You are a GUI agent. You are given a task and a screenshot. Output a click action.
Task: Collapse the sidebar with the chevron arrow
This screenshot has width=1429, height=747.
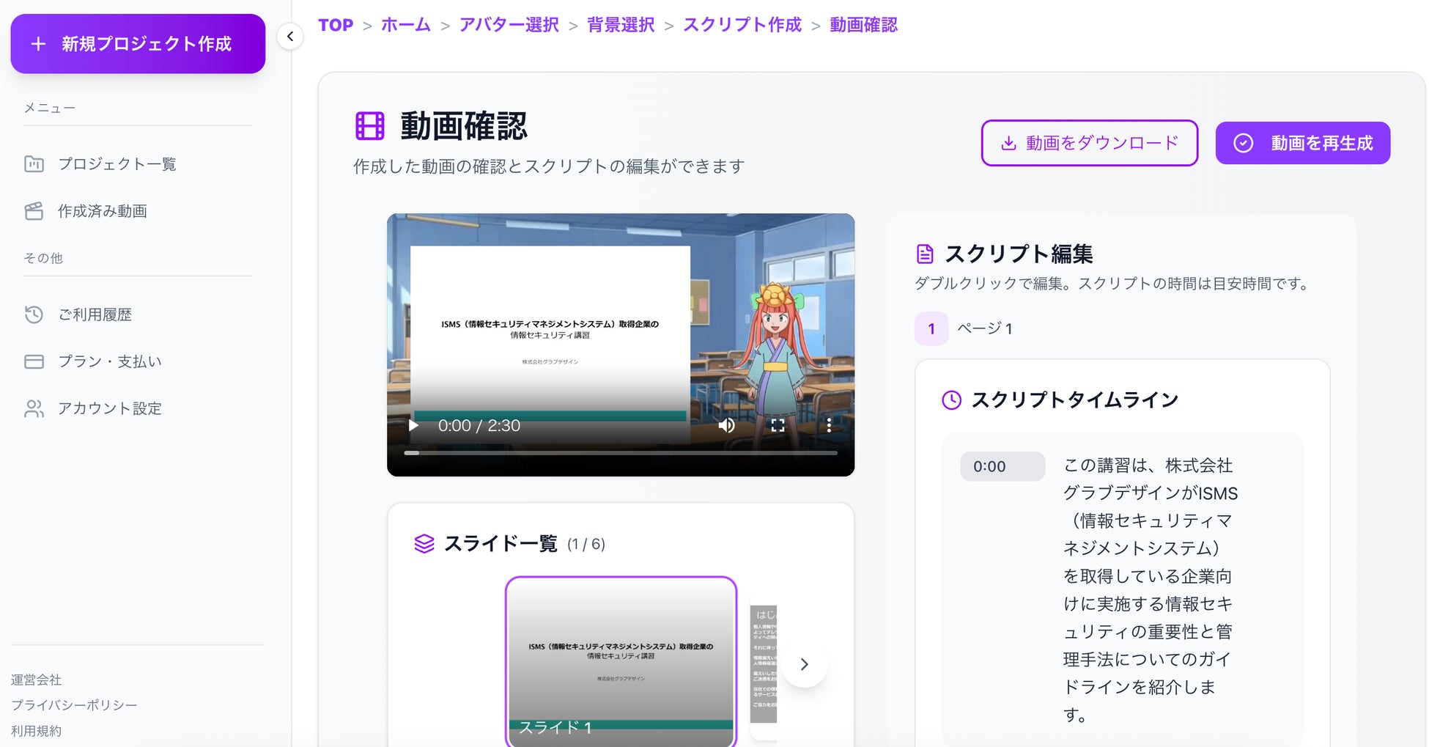[290, 36]
